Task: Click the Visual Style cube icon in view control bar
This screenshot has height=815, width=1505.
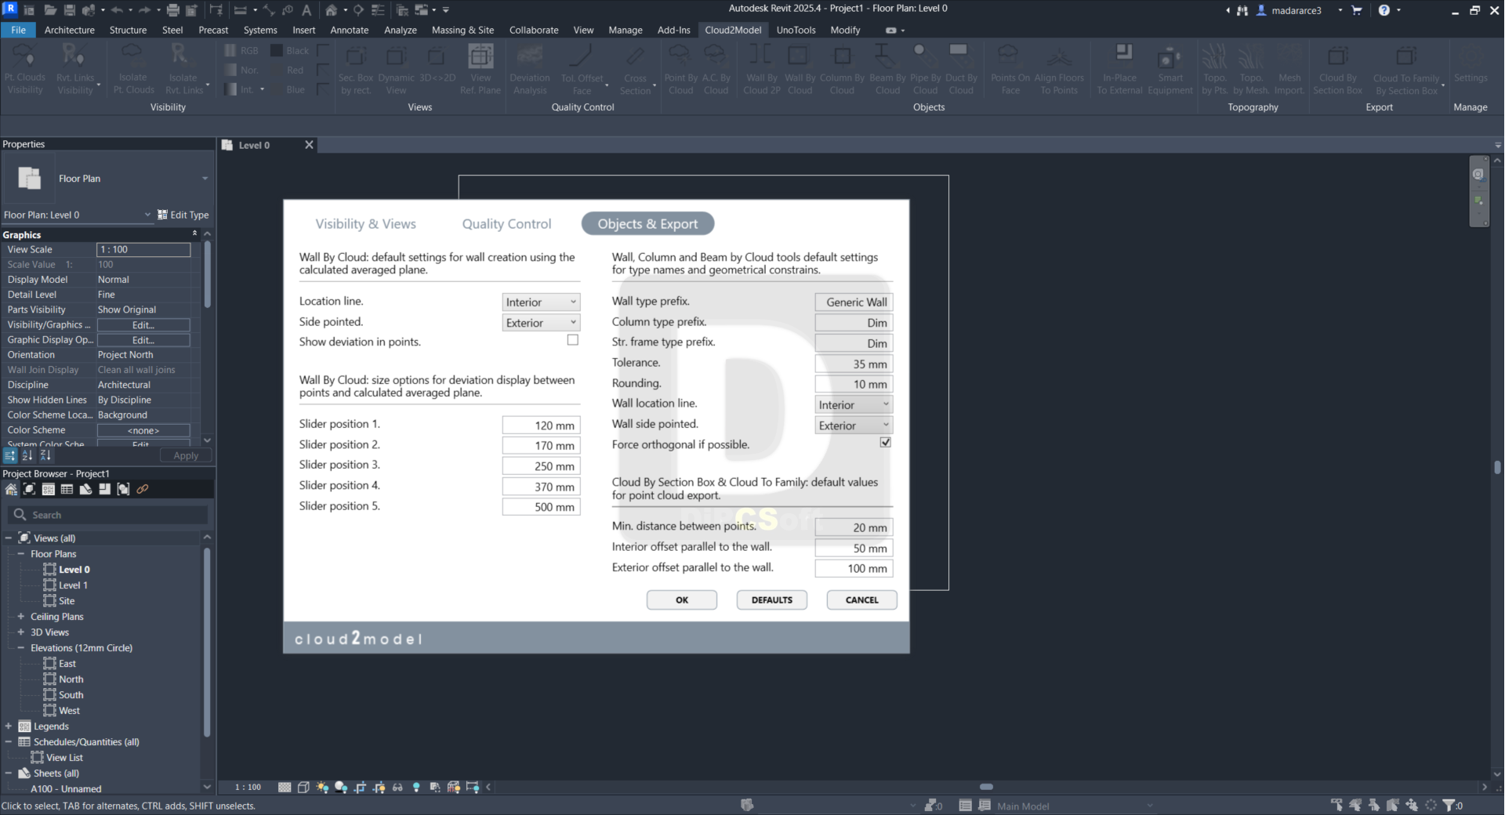Action: [x=303, y=787]
